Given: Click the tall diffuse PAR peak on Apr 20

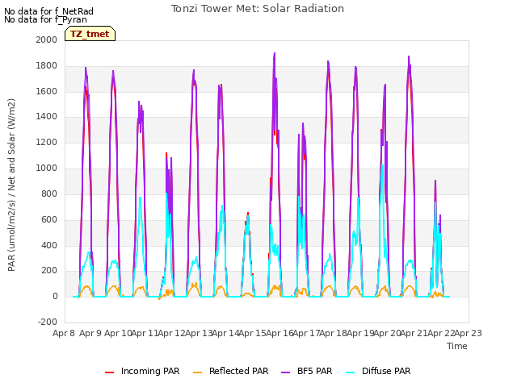Looking at the screenshot, I should coord(382,164).
